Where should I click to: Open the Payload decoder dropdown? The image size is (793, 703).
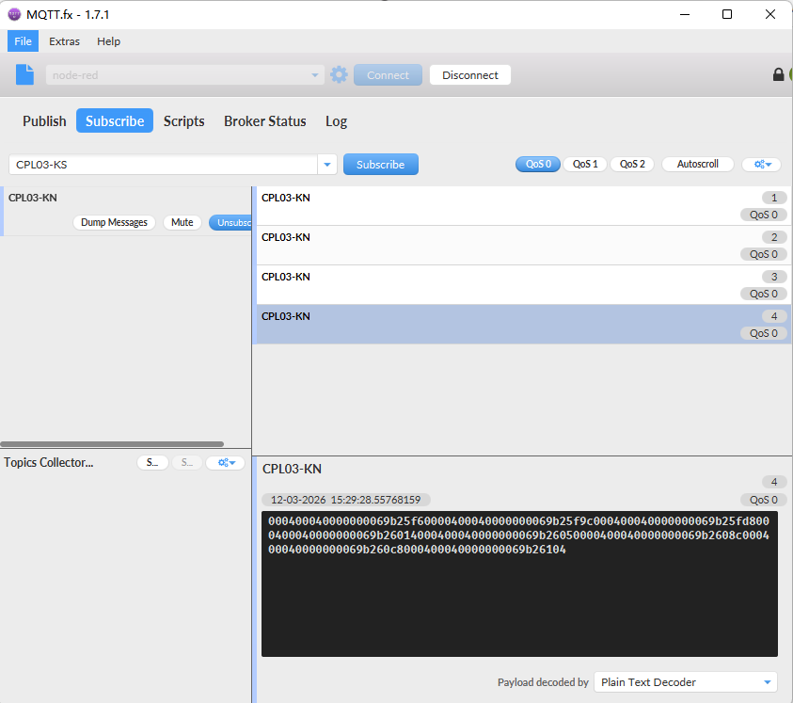coord(686,682)
